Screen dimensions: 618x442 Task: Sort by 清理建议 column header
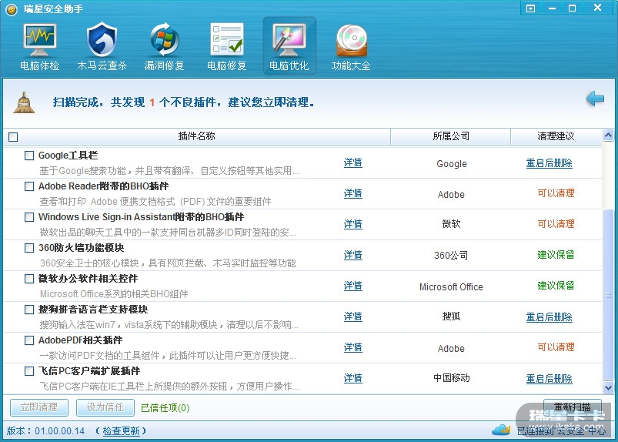click(556, 136)
